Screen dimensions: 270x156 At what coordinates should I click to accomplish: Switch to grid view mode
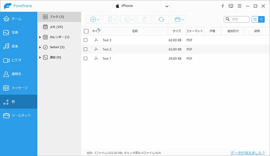point(255,19)
